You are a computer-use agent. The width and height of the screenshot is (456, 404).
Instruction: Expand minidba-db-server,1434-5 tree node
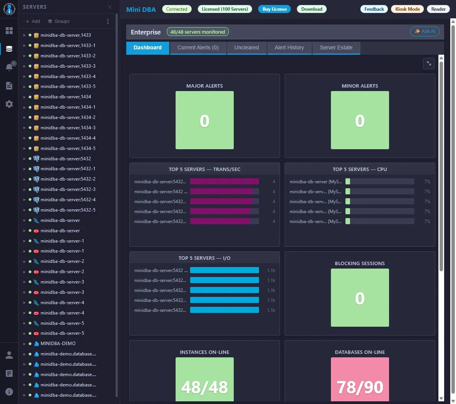tap(24, 148)
